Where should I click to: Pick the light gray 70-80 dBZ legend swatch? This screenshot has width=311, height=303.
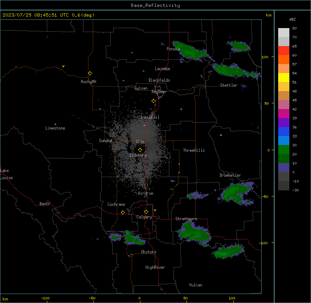pyautogui.click(x=284, y=32)
